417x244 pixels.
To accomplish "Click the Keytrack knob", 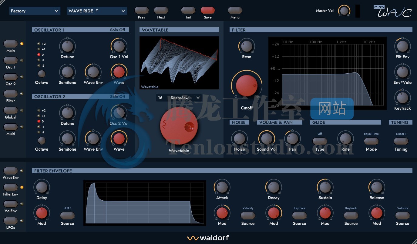I will point(402,98).
